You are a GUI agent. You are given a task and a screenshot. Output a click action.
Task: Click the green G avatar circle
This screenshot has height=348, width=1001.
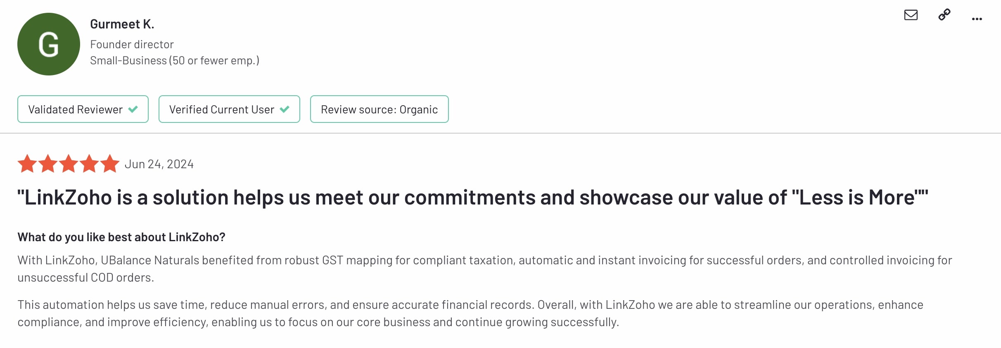[x=49, y=44]
